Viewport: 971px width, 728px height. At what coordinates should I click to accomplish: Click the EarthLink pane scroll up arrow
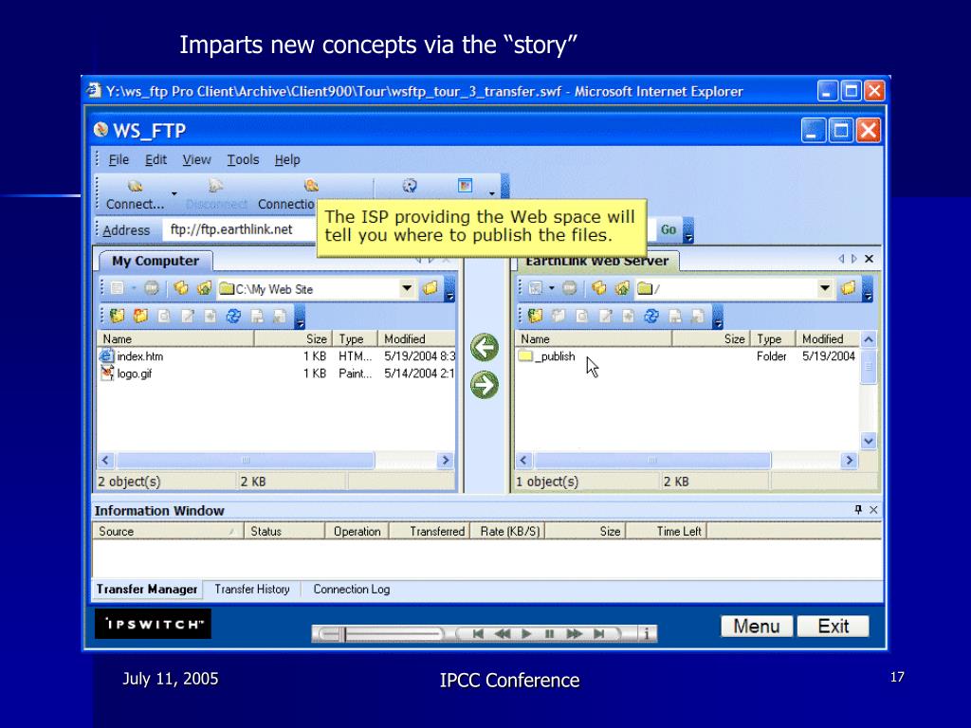point(869,339)
